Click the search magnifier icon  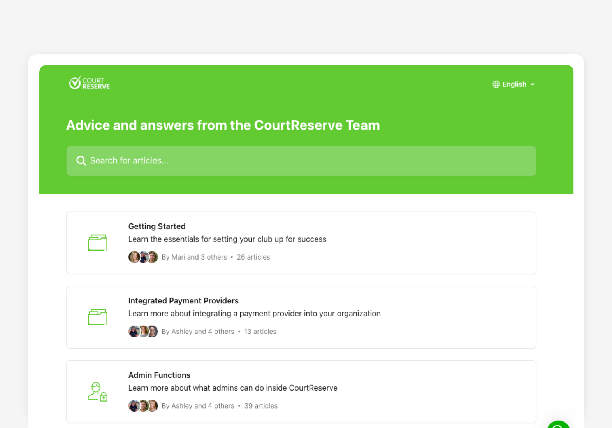click(x=81, y=161)
